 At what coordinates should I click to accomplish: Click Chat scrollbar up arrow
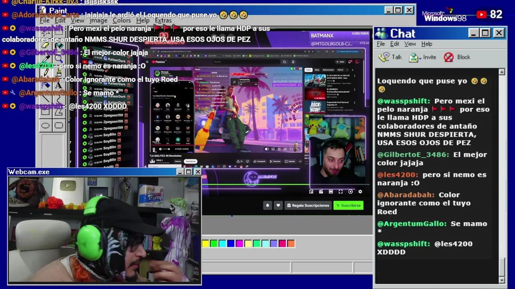click(x=502, y=72)
